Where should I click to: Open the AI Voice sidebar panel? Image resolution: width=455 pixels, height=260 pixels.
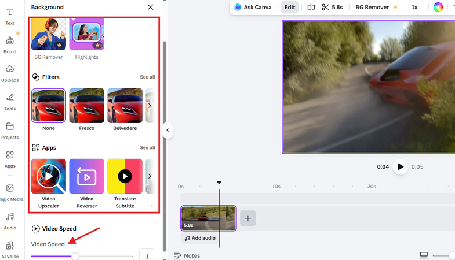[10, 250]
